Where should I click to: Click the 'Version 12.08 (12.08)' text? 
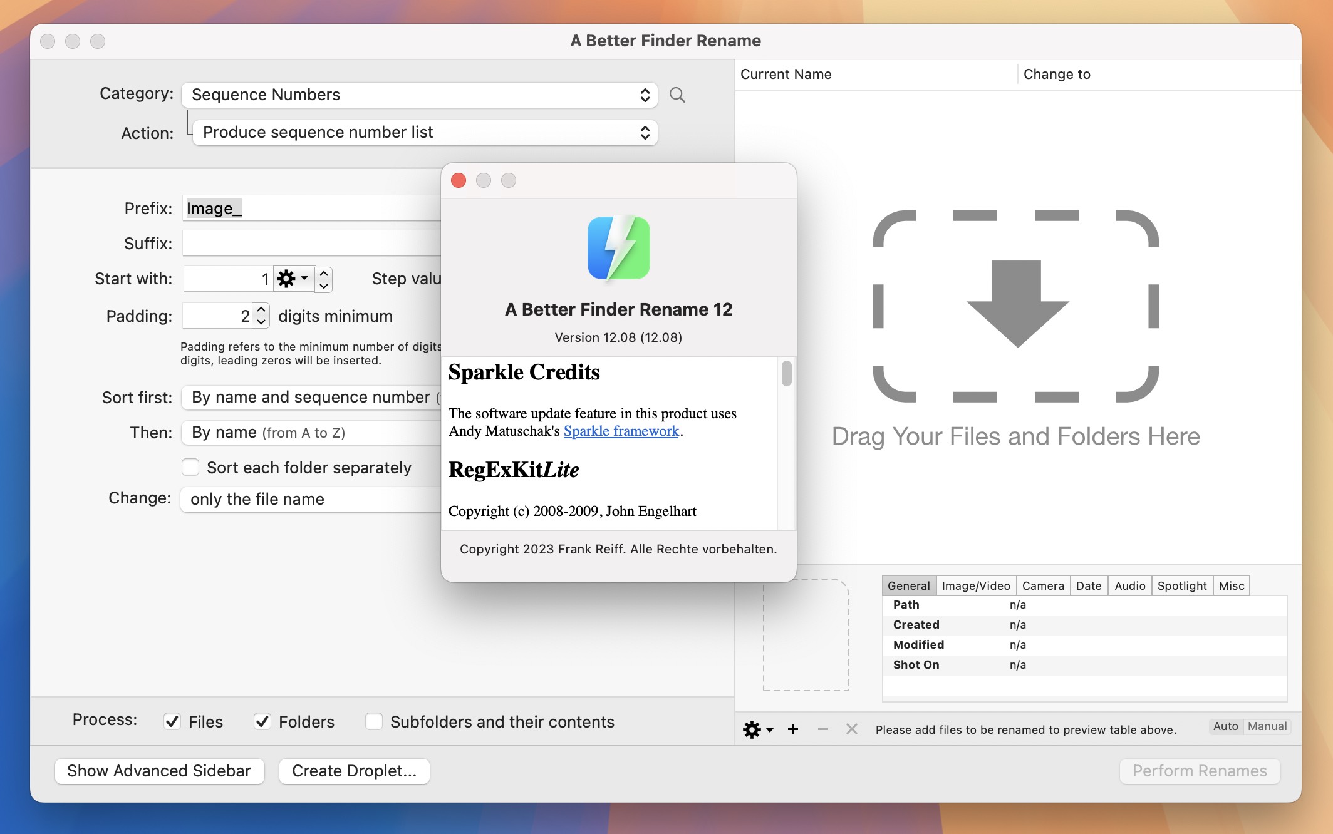(618, 337)
